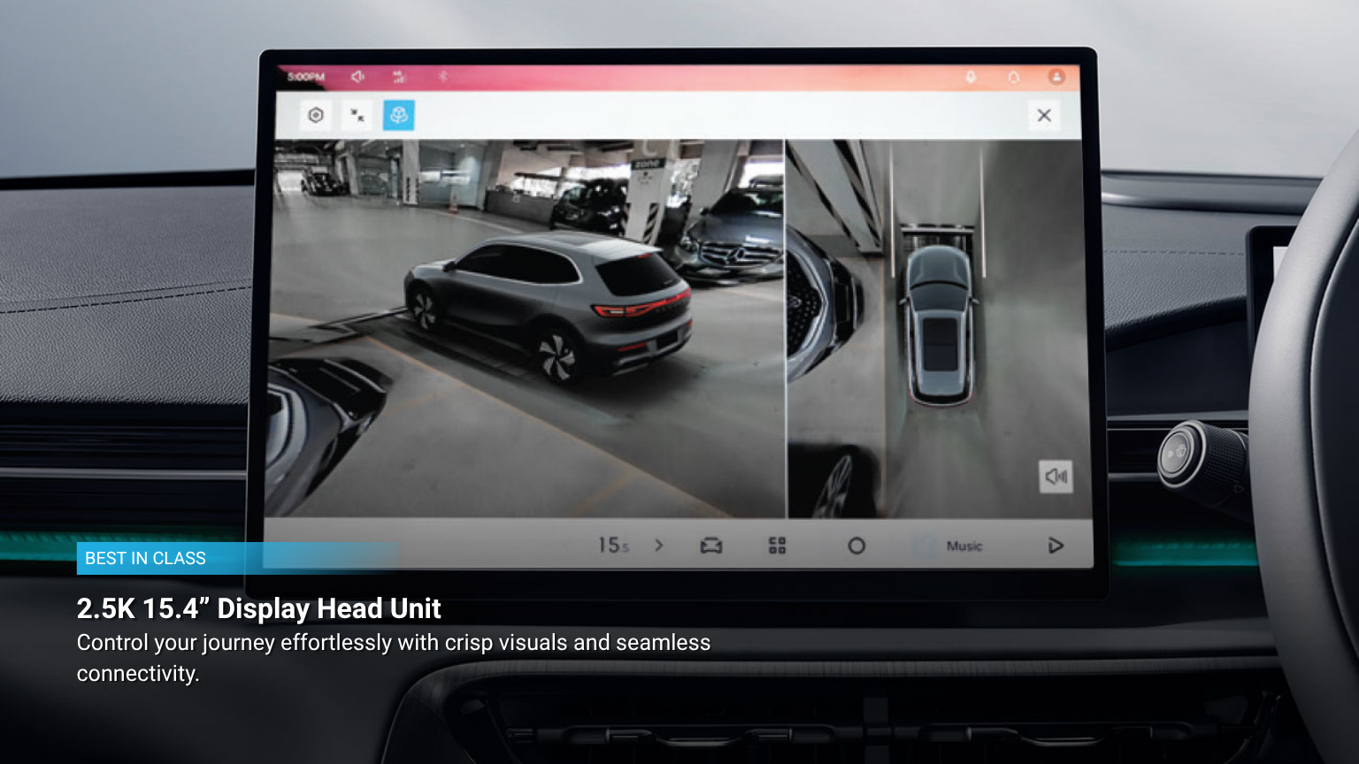Image resolution: width=1359 pixels, height=764 pixels.
Task: Click the 2.5K 15.4" Display Head Unit heading
Action: 258,608
